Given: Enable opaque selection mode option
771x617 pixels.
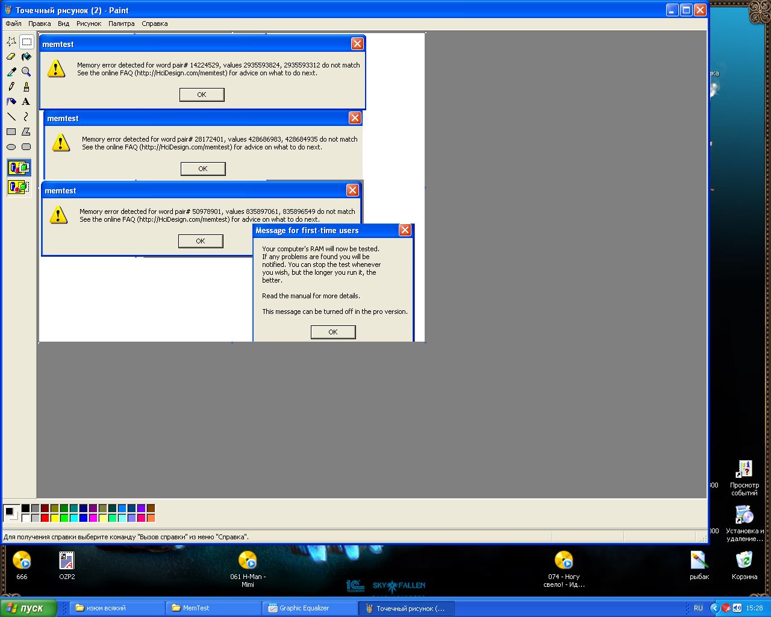Looking at the screenshot, I should (x=19, y=168).
